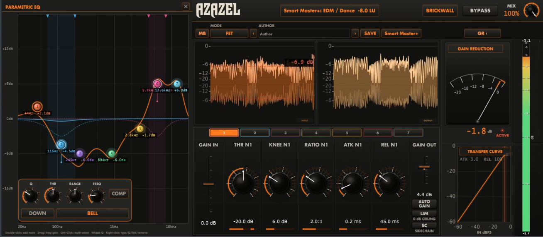Toggle the BRICKWALL limiter
The image size is (543, 237).
pyautogui.click(x=440, y=11)
